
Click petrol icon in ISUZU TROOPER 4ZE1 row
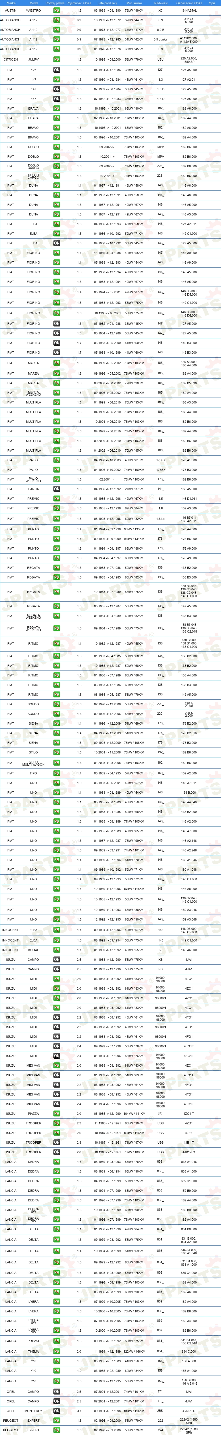pos(57,1133)
